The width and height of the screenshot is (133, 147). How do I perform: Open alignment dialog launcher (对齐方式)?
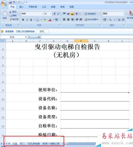[x=99, y=25]
